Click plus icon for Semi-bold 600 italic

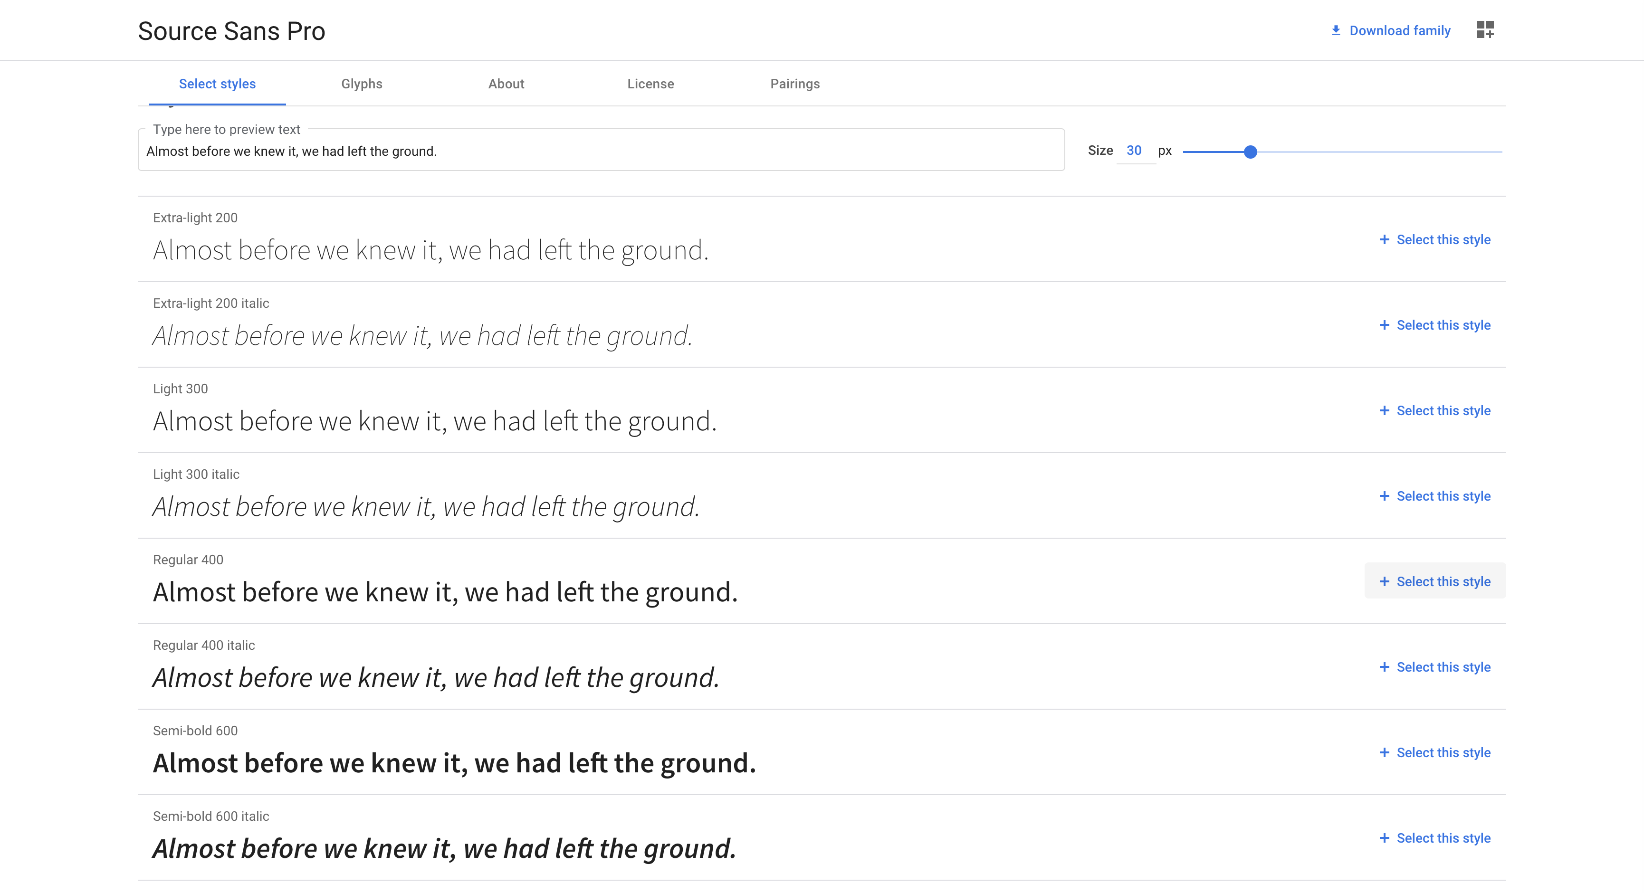1384,838
